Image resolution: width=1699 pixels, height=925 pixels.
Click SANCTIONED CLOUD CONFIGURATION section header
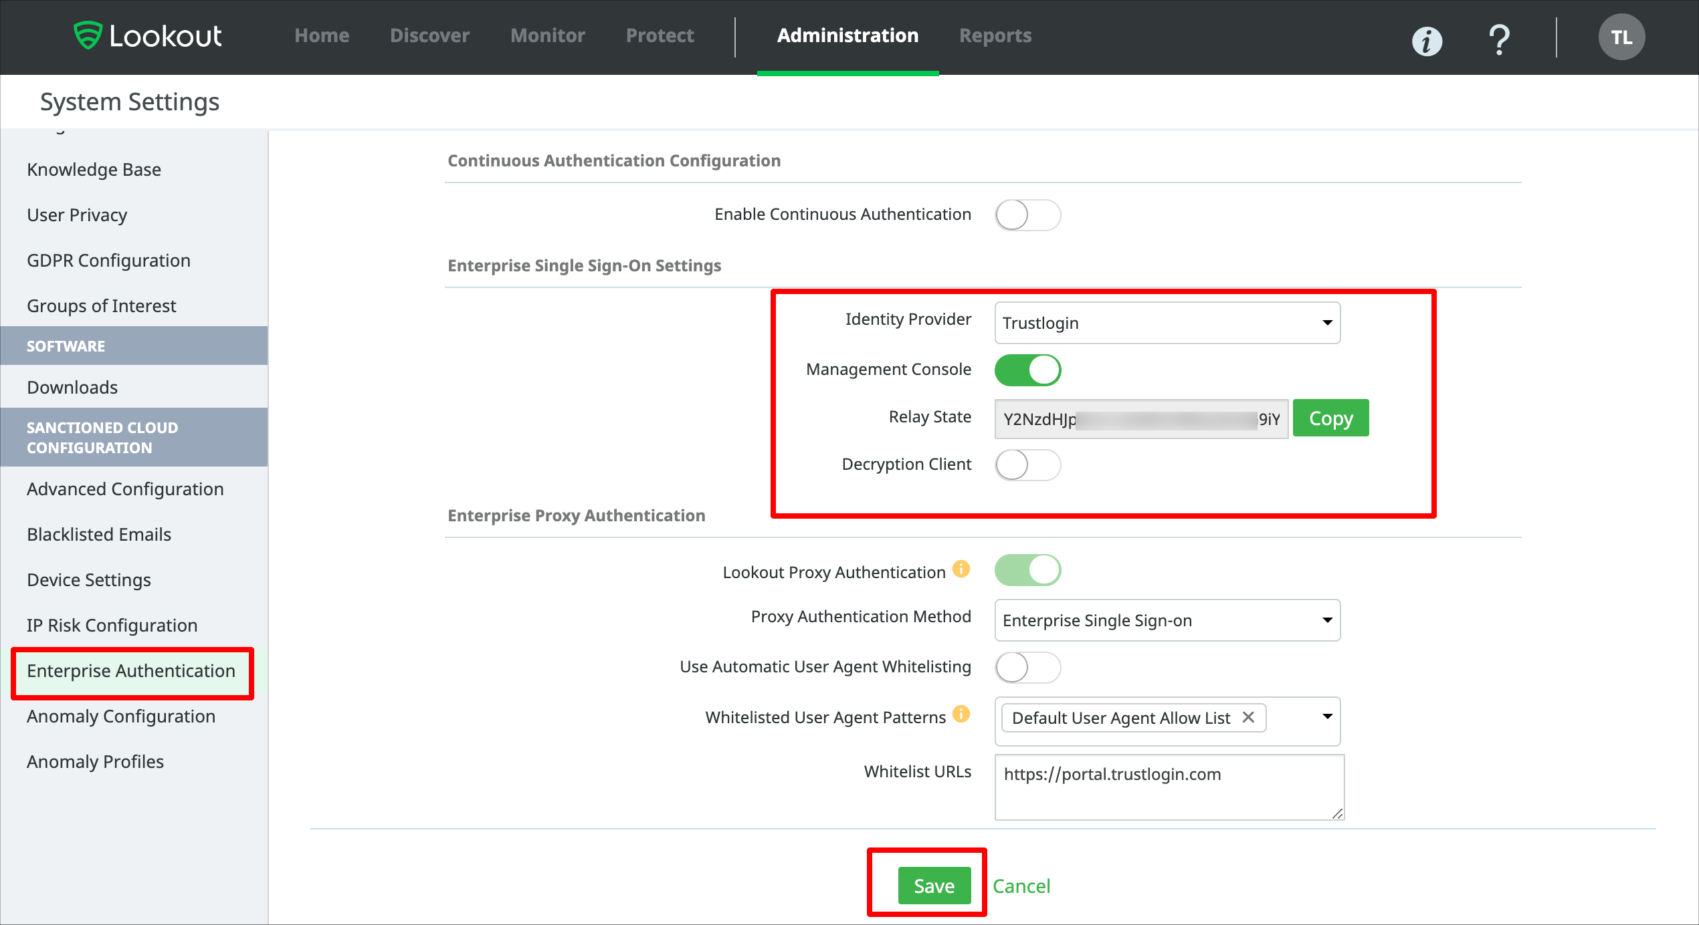[134, 438]
